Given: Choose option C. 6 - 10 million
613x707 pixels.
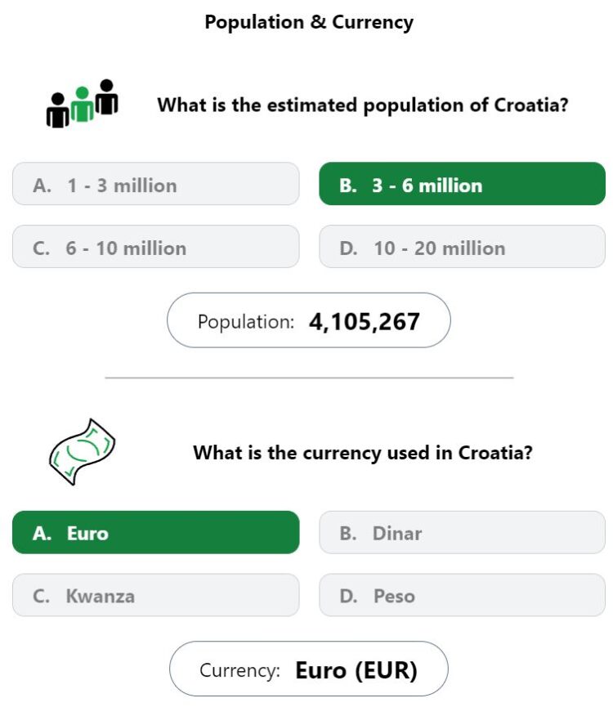Looking at the screenshot, I should pos(155,247).
